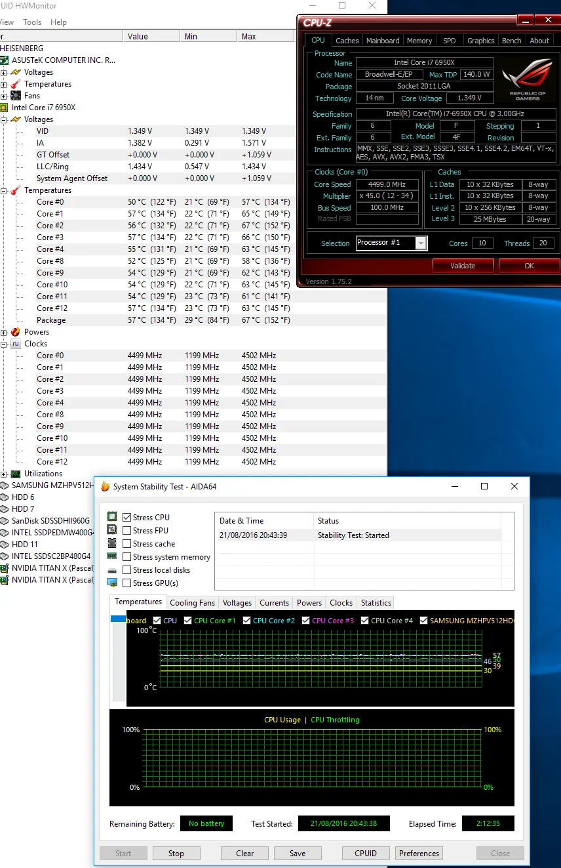Click the Powers flame icon in HWMonitor
Image resolution: width=561 pixels, height=868 pixels.
(x=16, y=332)
